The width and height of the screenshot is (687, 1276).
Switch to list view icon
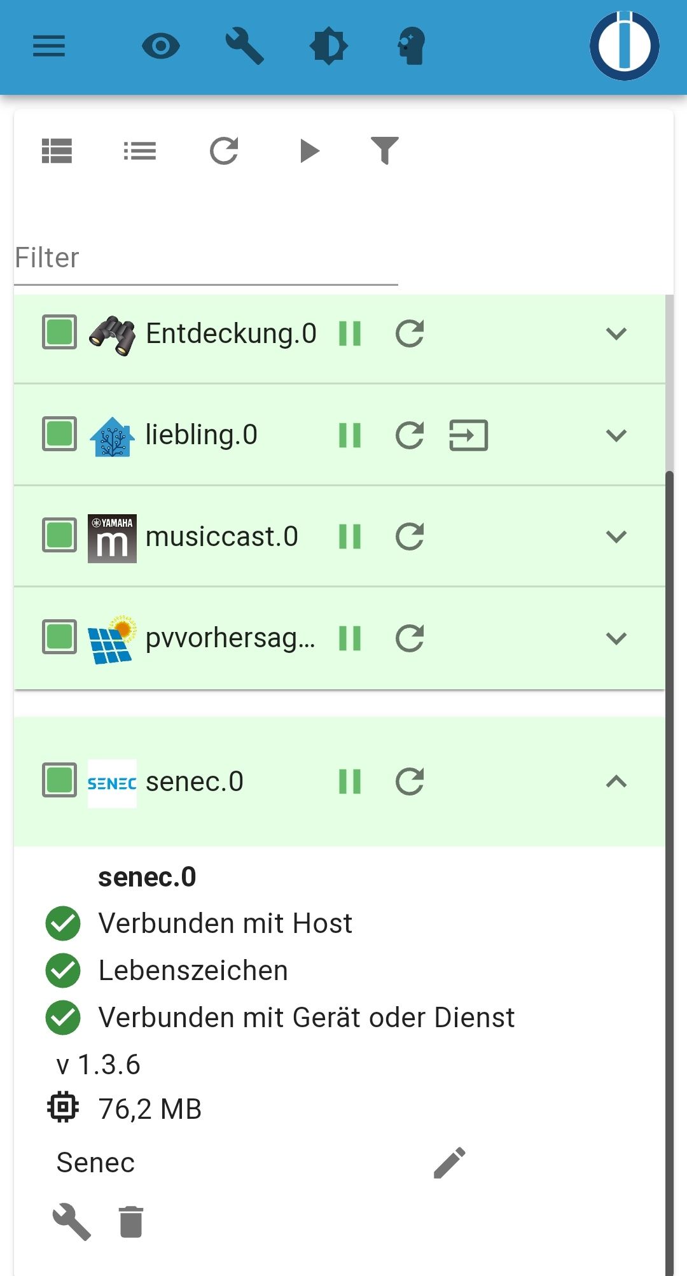pyautogui.click(x=140, y=151)
